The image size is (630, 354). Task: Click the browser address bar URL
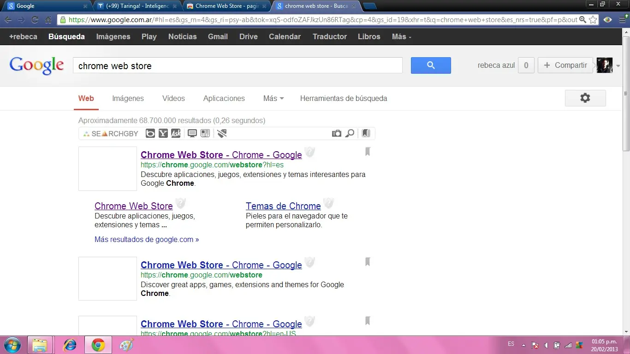point(323,20)
